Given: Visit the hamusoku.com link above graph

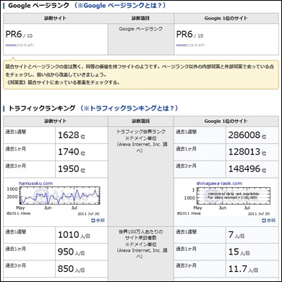Looking at the screenshot, I should (x=35, y=184).
